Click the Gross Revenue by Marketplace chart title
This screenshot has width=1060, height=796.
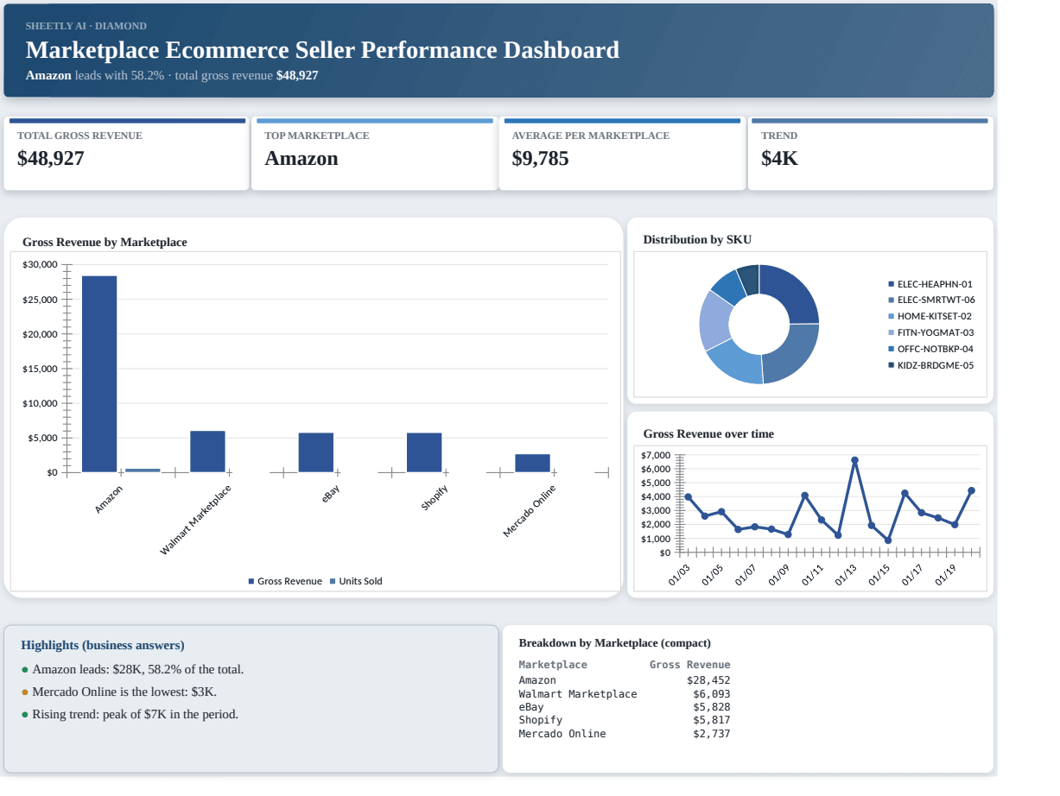coord(105,243)
